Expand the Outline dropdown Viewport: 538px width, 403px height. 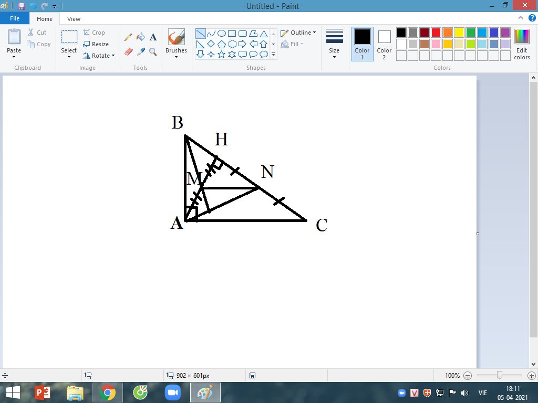click(x=314, y=33)
